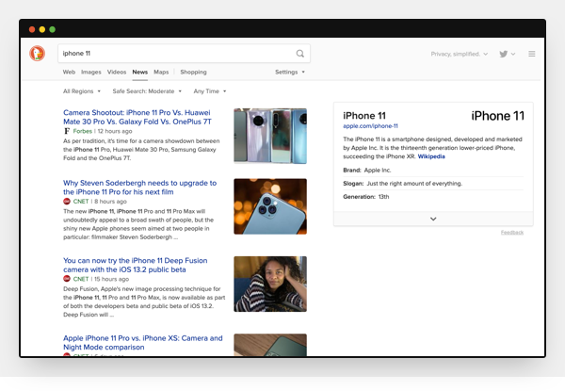Open 'Privacy, simplified.' dropdown
Viewport: 565px width, 391px height.
[x=460, y=54]
